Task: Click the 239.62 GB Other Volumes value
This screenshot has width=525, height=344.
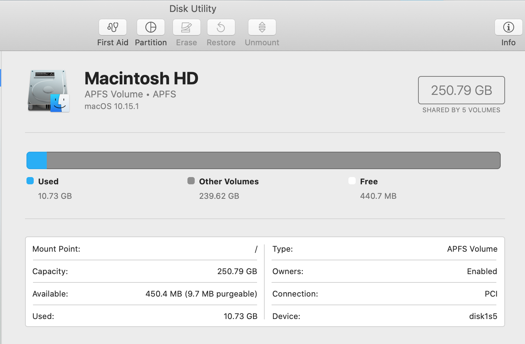Action: coord(219,196)
